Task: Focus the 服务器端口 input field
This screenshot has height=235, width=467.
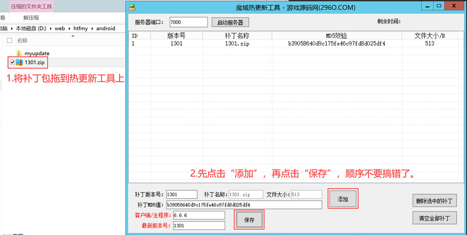Action: (x=188, y=22)
